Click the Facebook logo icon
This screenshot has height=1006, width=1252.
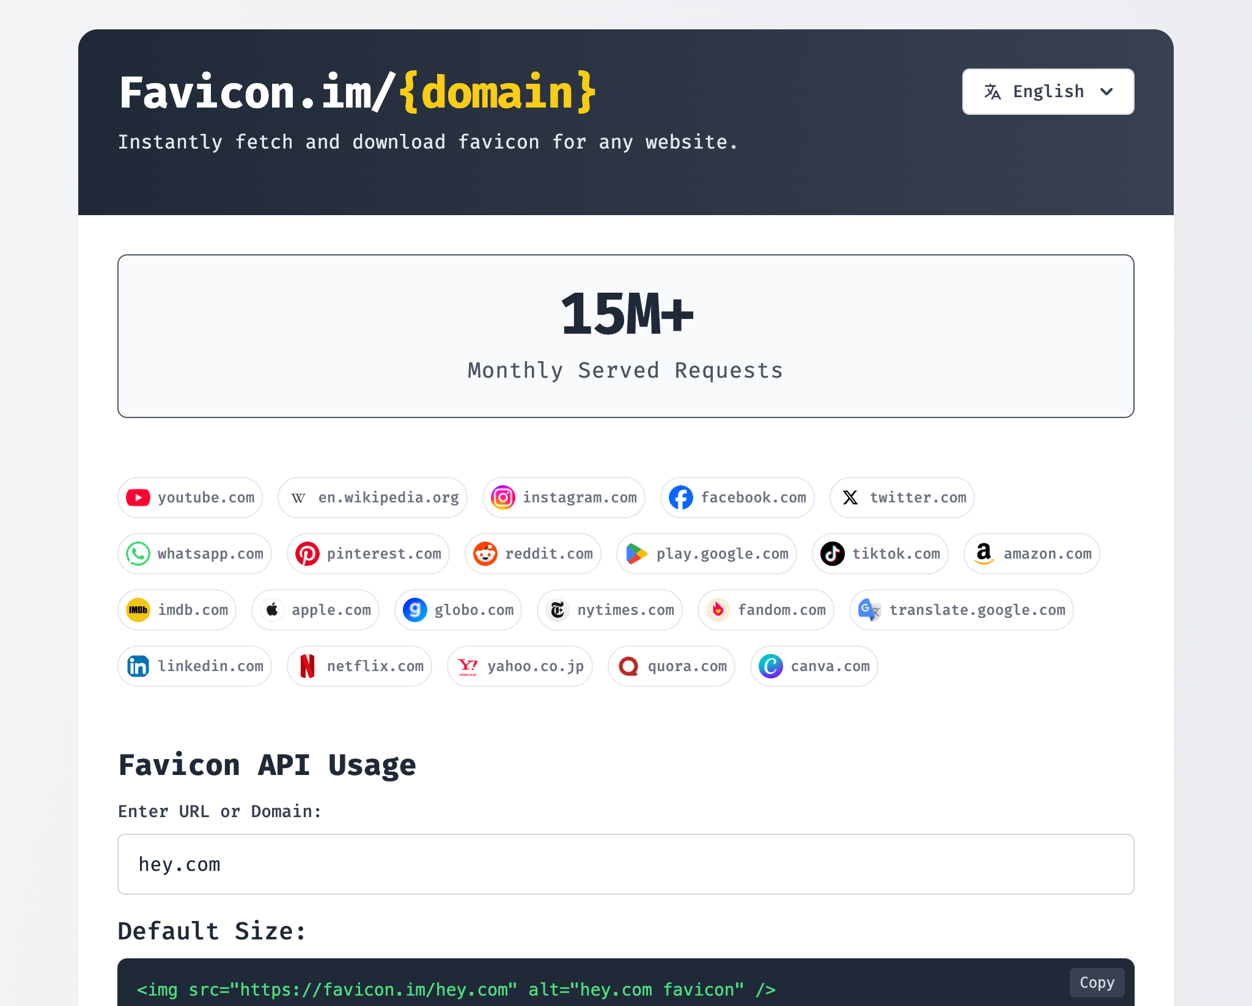pyautogui.click(x=680, y=497)
